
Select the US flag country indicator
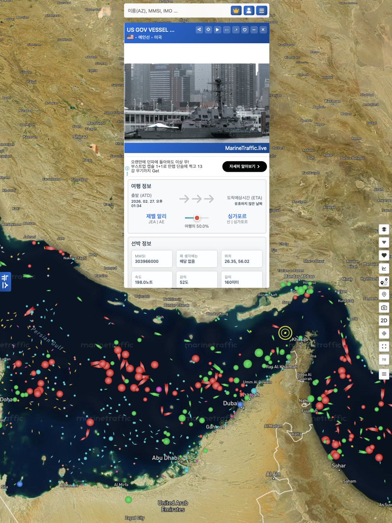[130, 37]
